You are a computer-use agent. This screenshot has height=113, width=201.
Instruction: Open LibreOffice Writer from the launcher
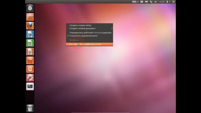click(x=30, y=34)
